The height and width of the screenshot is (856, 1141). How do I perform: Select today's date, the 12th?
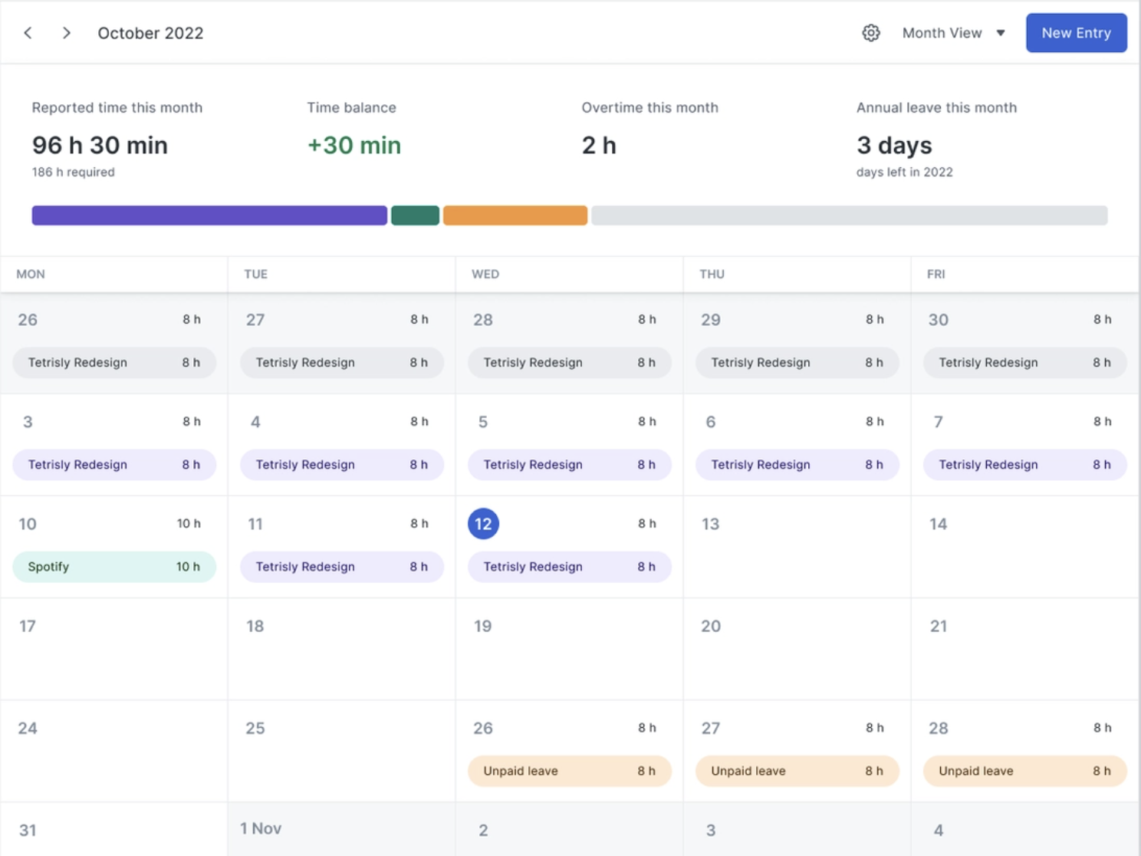483,524
